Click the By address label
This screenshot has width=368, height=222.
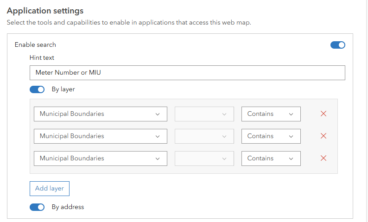pyautogui.click(x=68, y=207)
